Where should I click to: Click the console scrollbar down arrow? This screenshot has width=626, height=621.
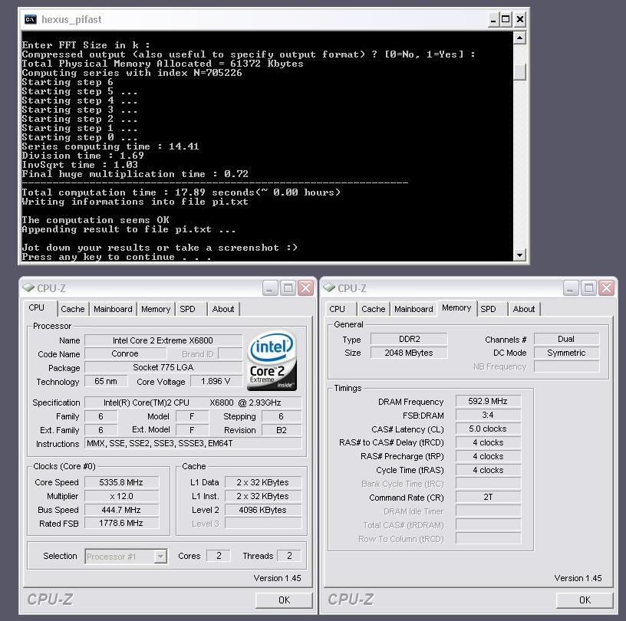click(x=519, y=255)
